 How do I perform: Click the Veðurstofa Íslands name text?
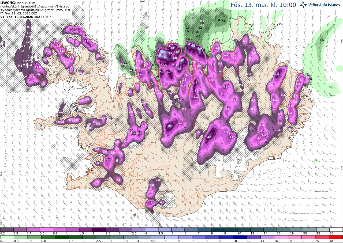click(x=324, y=5)
